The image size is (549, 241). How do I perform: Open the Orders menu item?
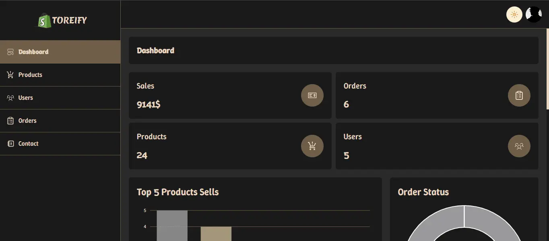[60, 121]
